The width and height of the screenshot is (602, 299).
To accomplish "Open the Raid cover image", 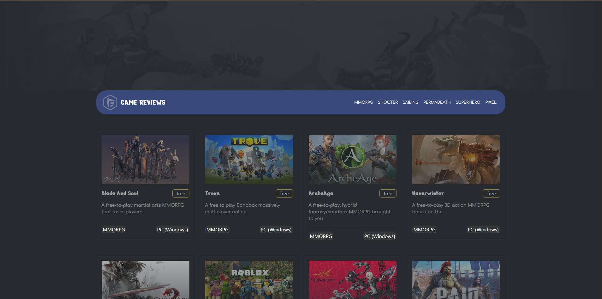I will (x=456, y=280).
